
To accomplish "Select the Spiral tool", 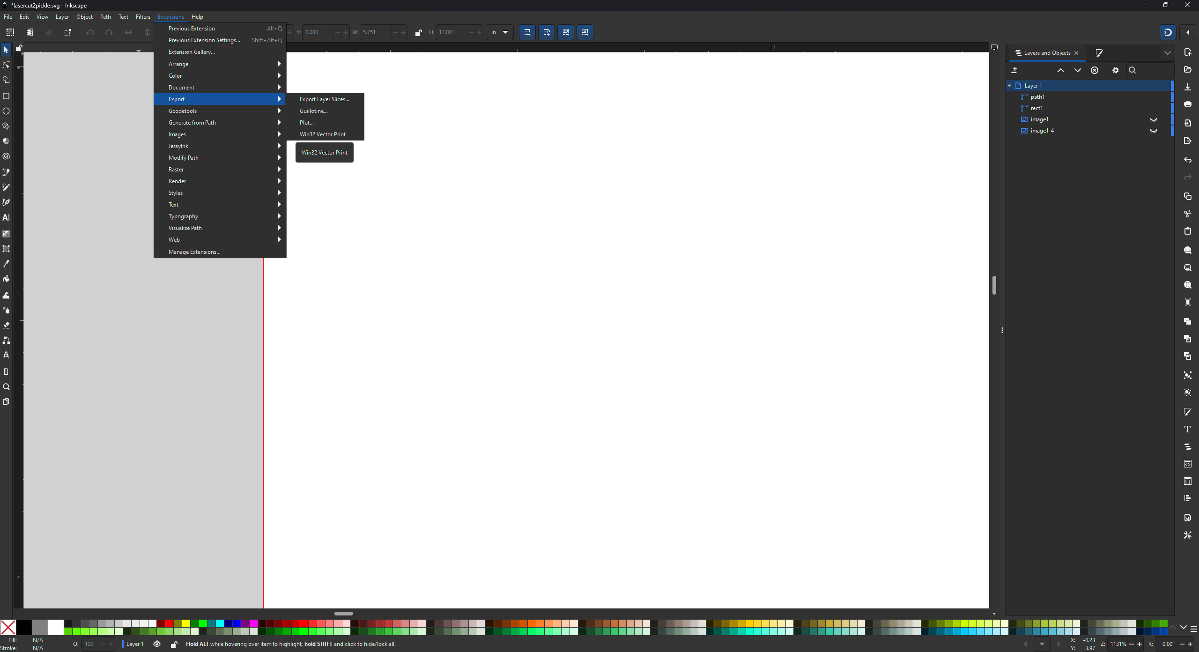I will coord(6,156).
